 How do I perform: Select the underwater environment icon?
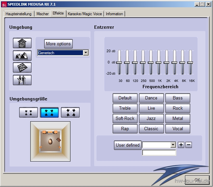tap(22, 67)
